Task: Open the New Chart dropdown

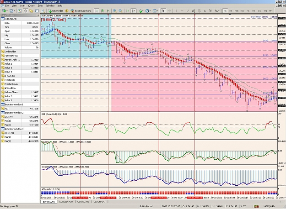Action: [5, 11]
